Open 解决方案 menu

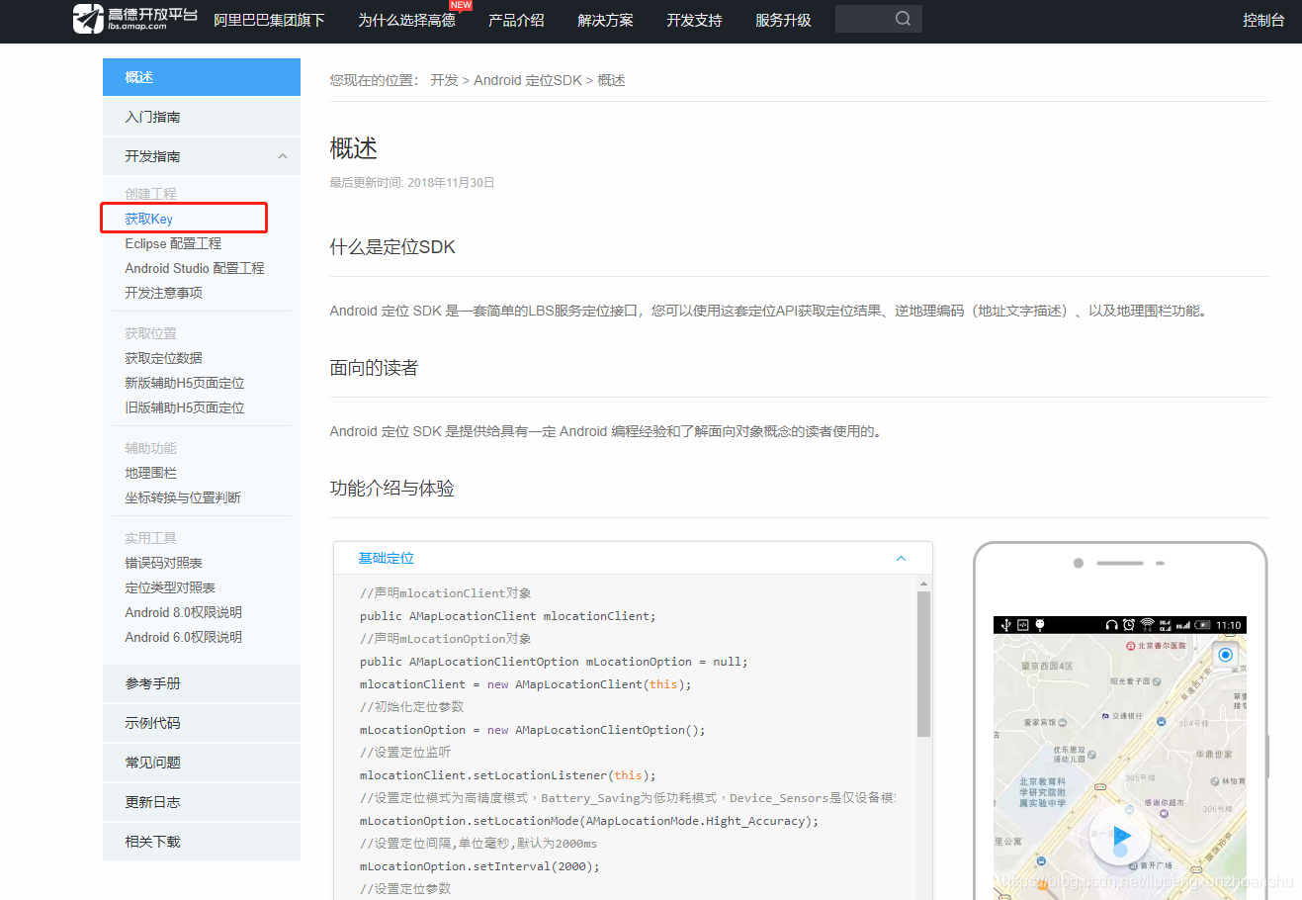coord(605,20)
